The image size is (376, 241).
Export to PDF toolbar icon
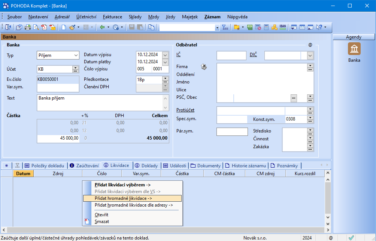[44, 27]
